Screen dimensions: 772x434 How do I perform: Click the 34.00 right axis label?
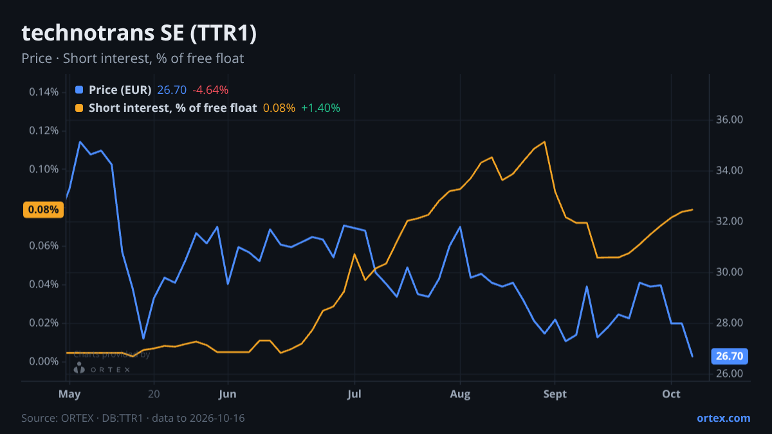pyautogui.click(x=729, y=170)
